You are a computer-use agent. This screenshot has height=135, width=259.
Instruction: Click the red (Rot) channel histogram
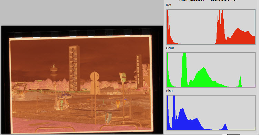coord(211,27)
